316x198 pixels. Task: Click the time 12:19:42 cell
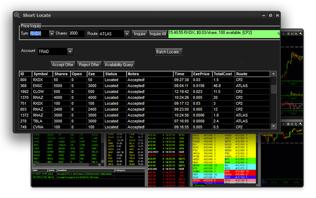[182, 91]
